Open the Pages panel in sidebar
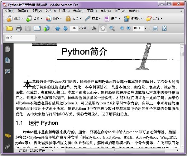This screenshot has height=156, width=187. coord(7,49)
